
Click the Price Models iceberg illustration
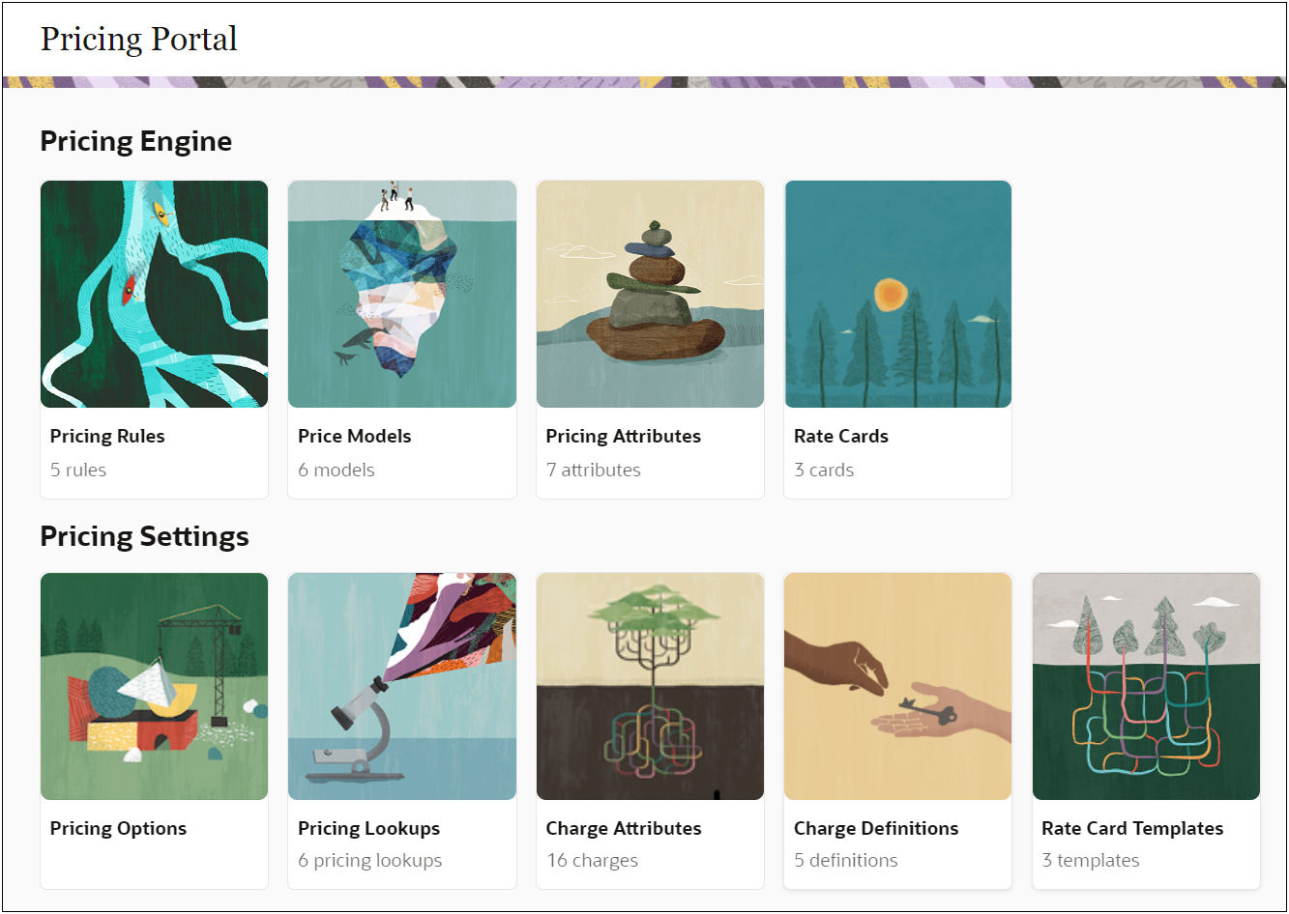click(401, 294)
